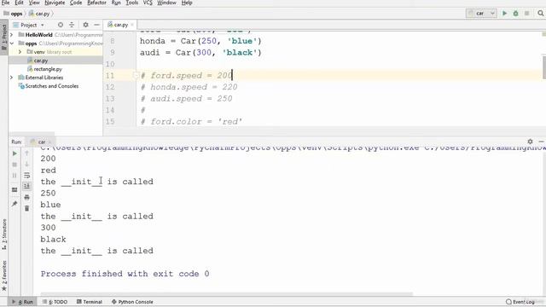Image resolution: width=546 pixels, height=307 pixels.
Task: Open the Tools menu
Action: 131,3
